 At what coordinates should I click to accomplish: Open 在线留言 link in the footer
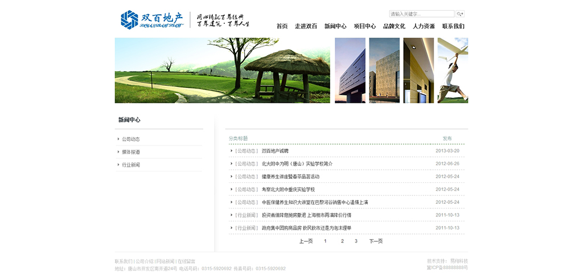[186, 261]
